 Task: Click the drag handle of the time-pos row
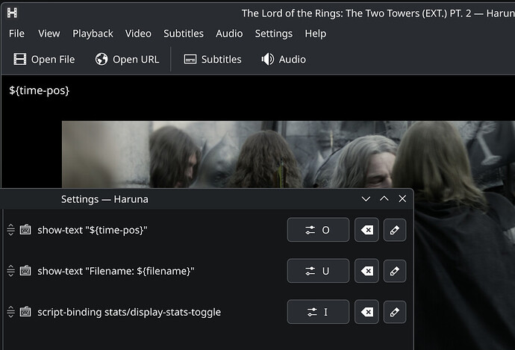(x=10, y=231)
